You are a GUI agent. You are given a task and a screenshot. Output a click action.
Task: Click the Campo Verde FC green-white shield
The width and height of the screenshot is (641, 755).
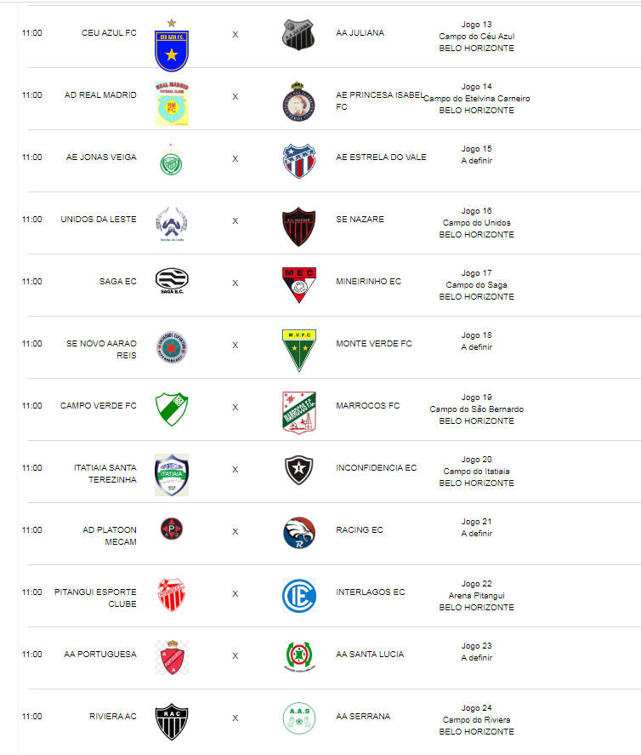pos(172,409)
